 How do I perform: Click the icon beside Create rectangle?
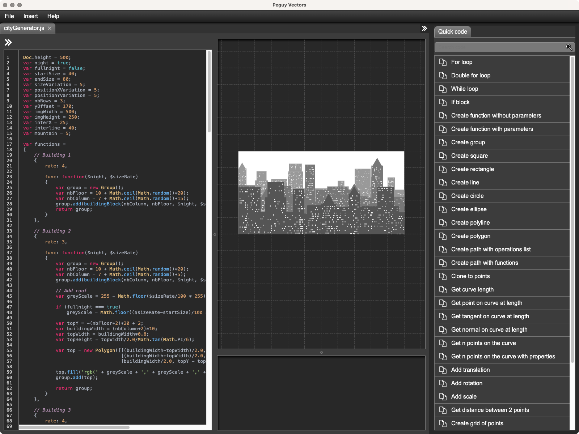tap(443, 169)
